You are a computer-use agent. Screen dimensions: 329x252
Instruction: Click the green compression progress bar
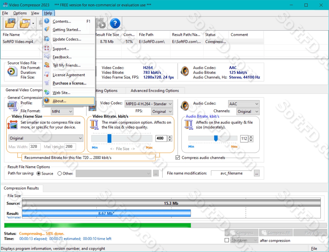click(98, 225)
